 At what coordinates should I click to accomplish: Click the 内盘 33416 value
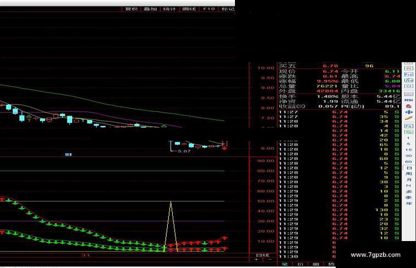(x=390, y=91)
